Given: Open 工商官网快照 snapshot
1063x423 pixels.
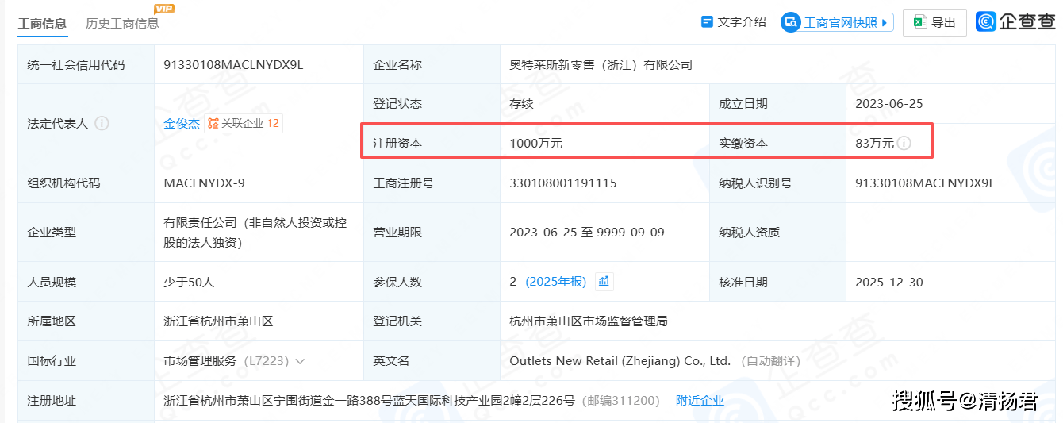Looking at the screenshot, I should 837,22.
